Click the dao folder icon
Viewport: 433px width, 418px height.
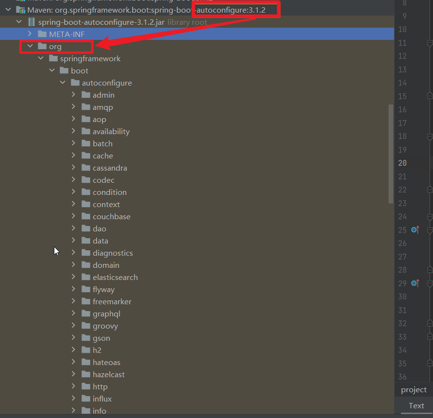(86, 228)
